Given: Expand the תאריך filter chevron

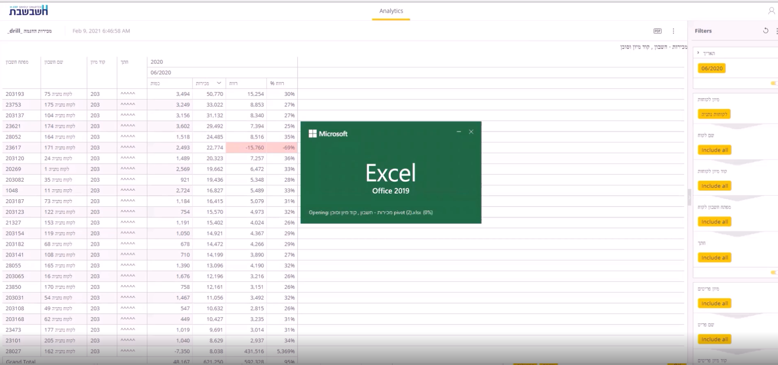Looking at the screenshot, I should [698, 53].
